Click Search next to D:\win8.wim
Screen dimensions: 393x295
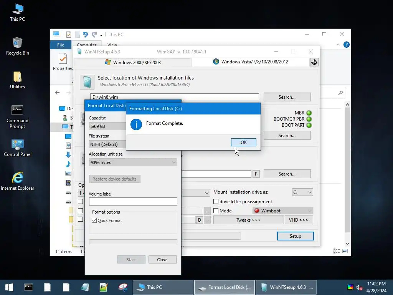tap(287, 97)
